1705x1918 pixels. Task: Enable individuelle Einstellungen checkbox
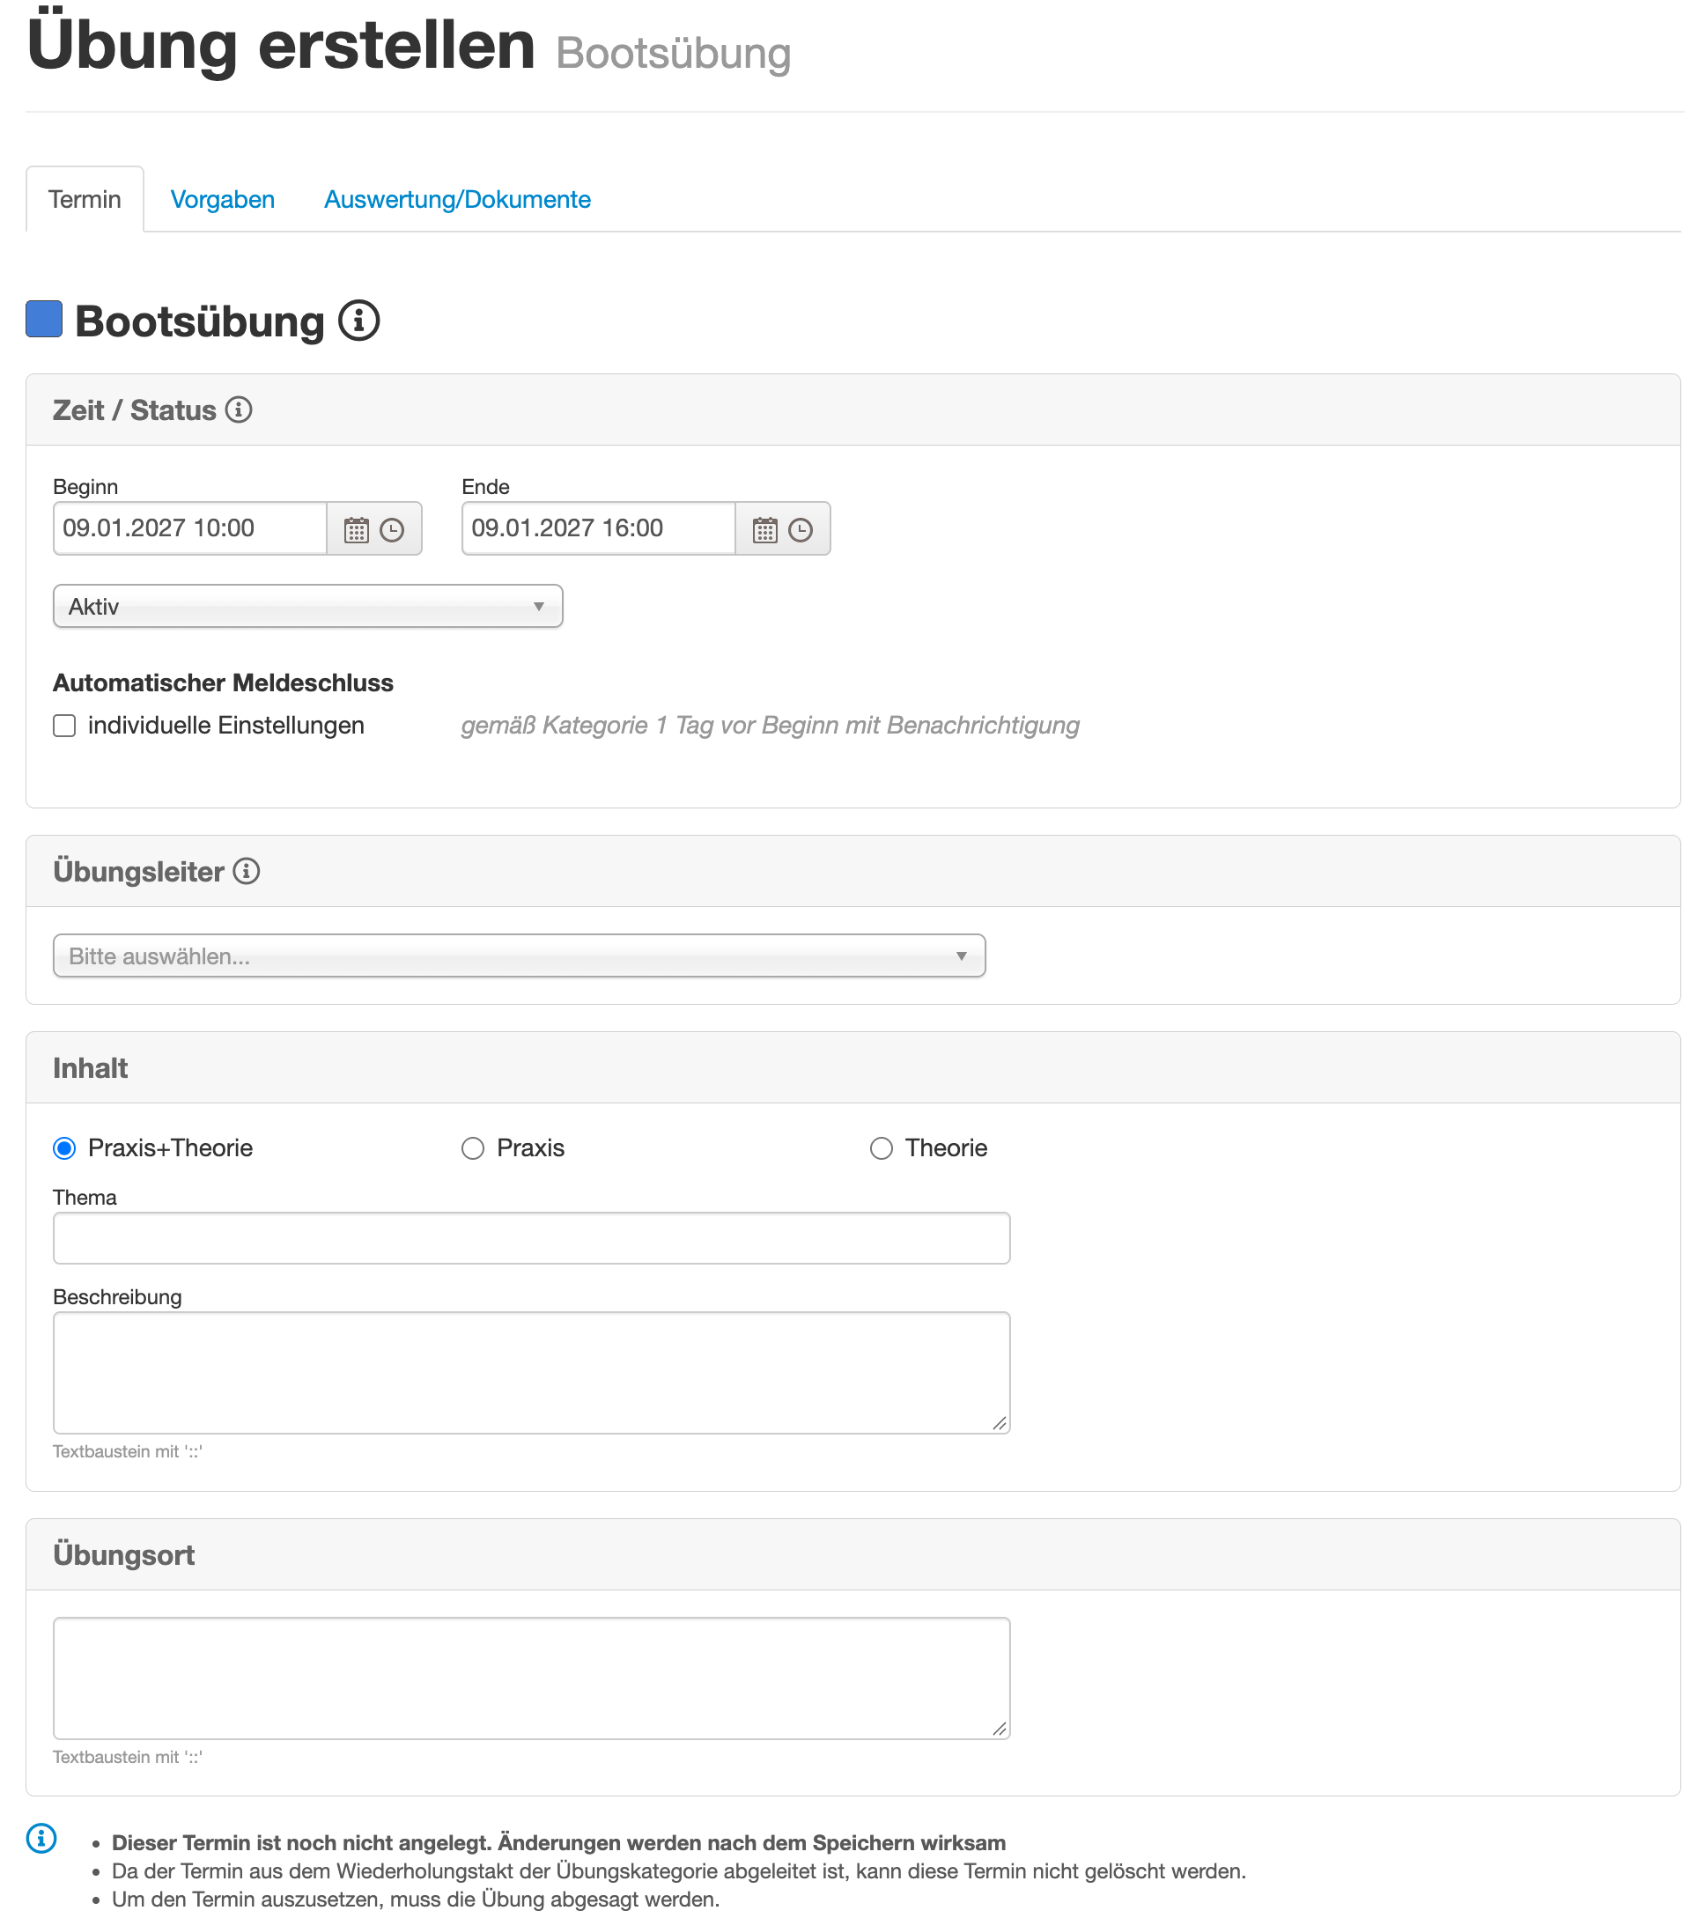(63, 726)
